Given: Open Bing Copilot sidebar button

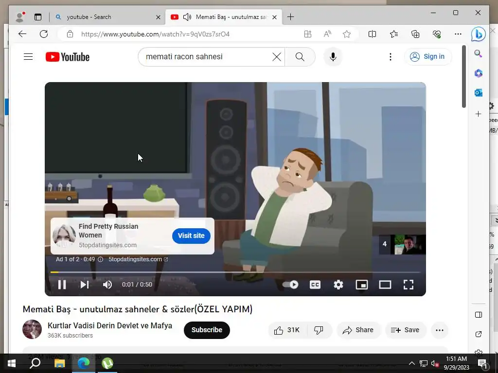Looking at the screenshot, I should point(479,34).
